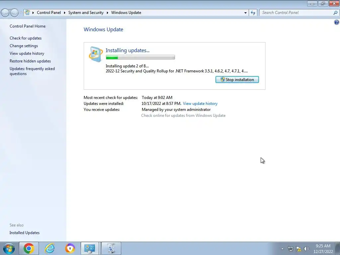Open the address bar history dropdown

pyautogui.click(x=245, y=13)
